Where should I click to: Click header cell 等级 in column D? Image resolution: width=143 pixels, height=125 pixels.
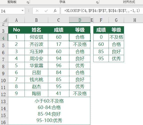coord(80,30)
